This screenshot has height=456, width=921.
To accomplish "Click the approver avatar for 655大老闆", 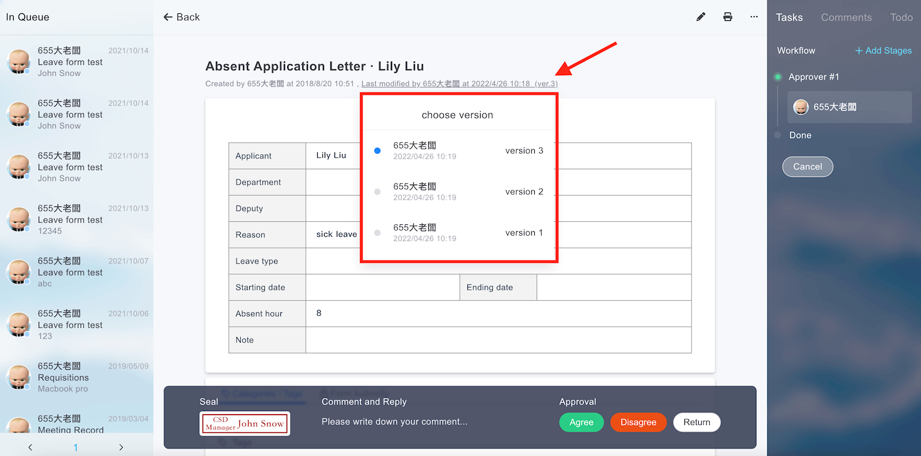I will click(x=801, y=107).
